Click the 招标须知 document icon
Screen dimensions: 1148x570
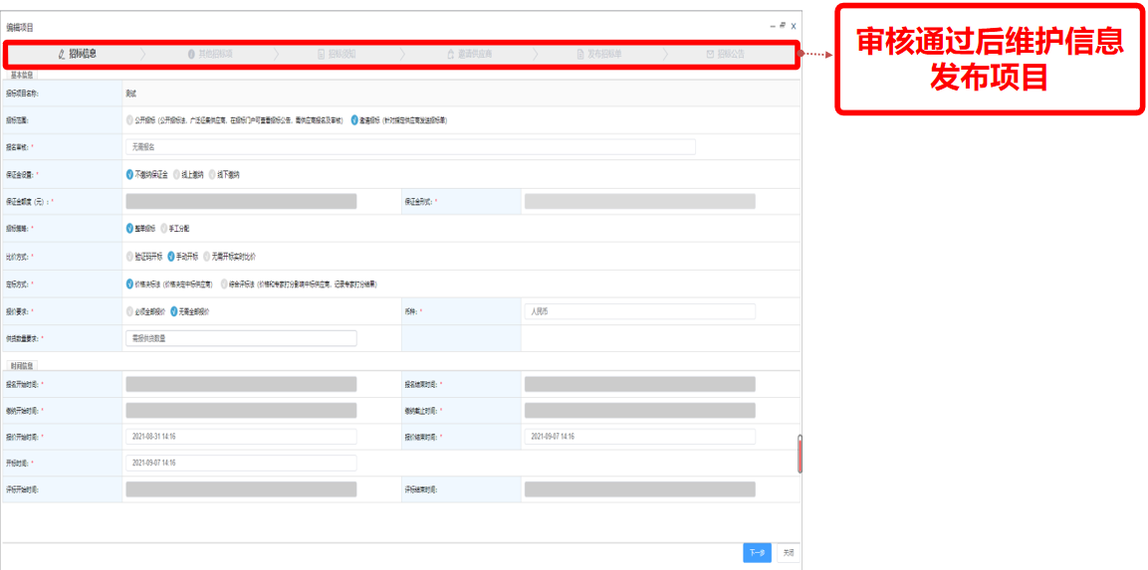(321, 54)
